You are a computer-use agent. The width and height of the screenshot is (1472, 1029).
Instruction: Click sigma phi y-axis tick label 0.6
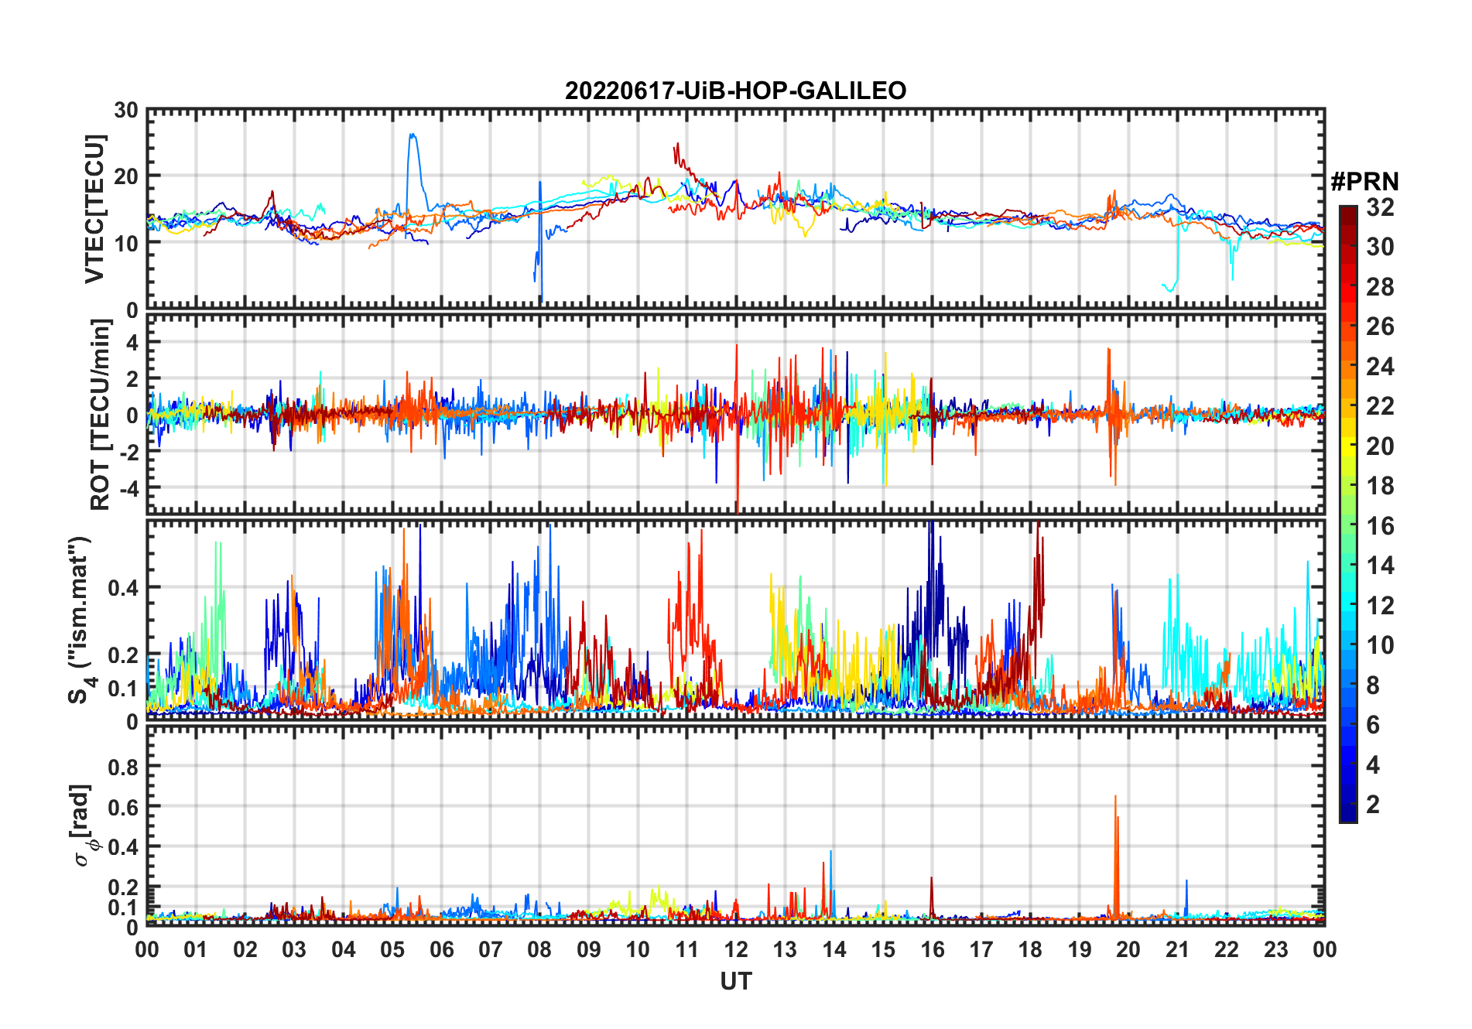point(123,807)
